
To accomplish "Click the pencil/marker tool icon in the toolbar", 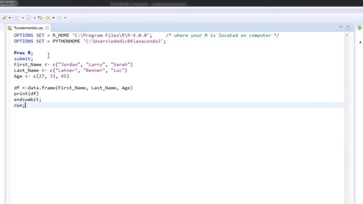I will pyautogui.click(x=4, y=18).
